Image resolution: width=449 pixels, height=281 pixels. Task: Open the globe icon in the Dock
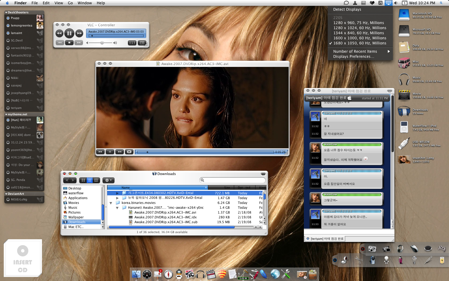[x=275, y=274]
